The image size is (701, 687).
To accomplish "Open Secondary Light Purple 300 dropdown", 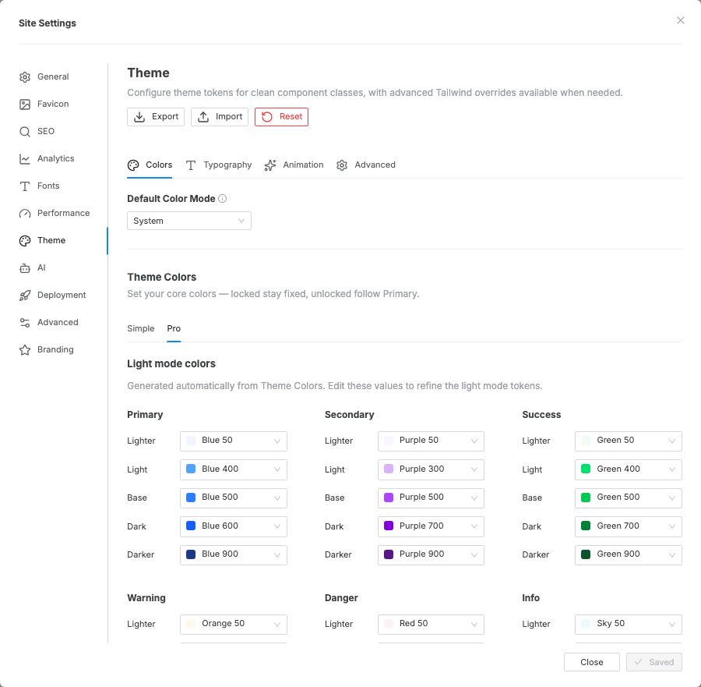I will pos(431,469).
